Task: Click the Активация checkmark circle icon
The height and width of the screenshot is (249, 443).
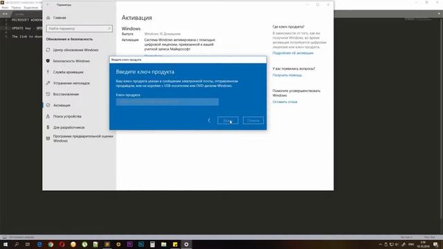Action: [x=48, y=105]
